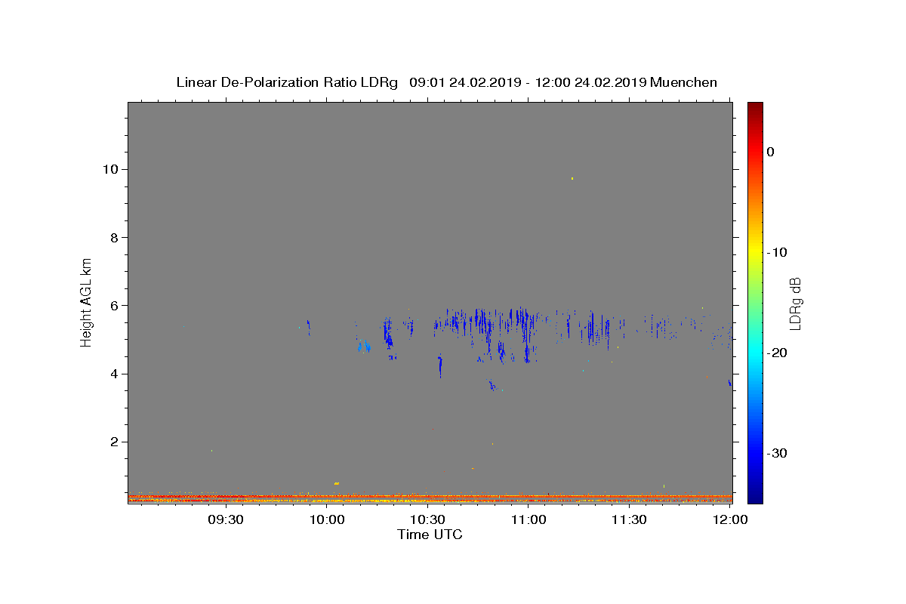Click the plot title 'Linear De-Polarization Ratio LDRg'

[287, 82]
